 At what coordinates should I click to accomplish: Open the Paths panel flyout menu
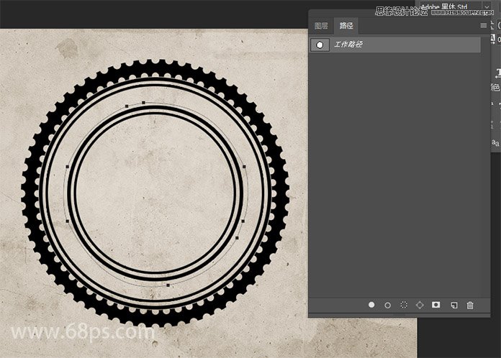tap(484, 26)
